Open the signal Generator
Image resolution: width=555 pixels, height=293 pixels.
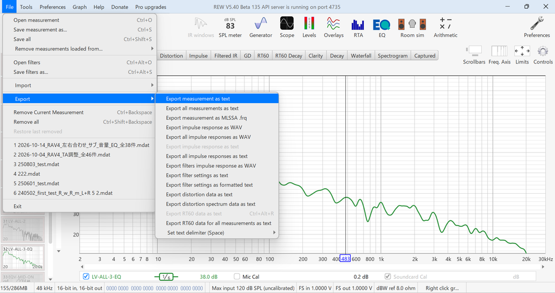click(x=261, y=28)
